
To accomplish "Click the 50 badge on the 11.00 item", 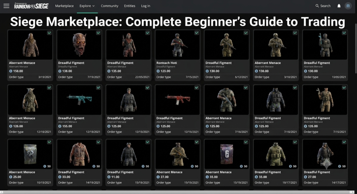I will click(x=145, y=166).
